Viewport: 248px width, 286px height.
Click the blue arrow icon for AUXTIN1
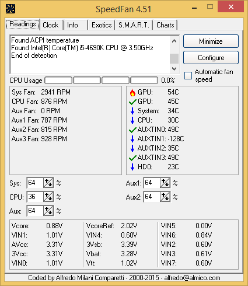point(132,139)
